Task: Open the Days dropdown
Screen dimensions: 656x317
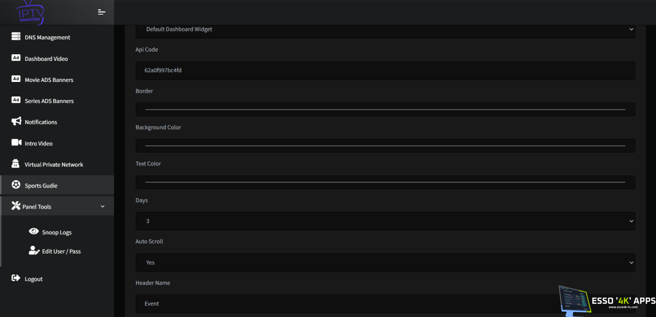Action: (385, 221)
